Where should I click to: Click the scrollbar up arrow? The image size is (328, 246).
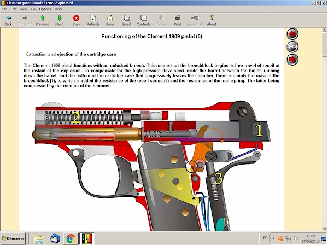[325, 30]
